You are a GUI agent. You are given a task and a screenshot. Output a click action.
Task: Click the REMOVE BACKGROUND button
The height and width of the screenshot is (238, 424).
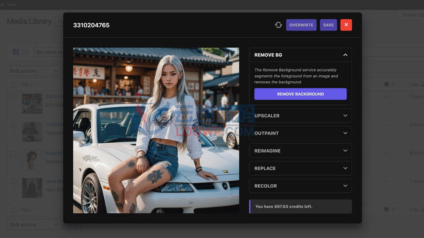[x=301, y=94]
